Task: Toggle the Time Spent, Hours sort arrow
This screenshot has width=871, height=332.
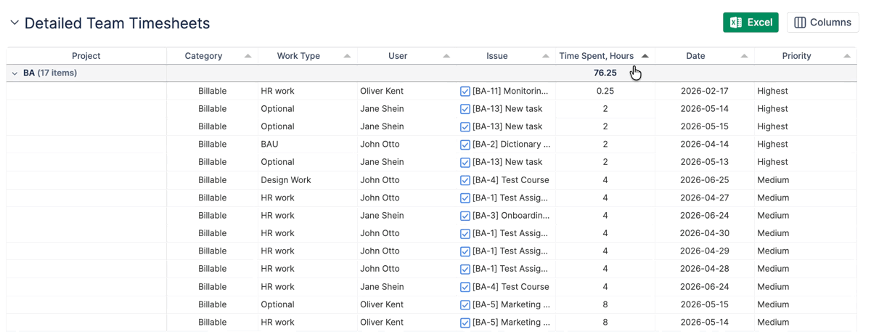Action: pos(645,56)
